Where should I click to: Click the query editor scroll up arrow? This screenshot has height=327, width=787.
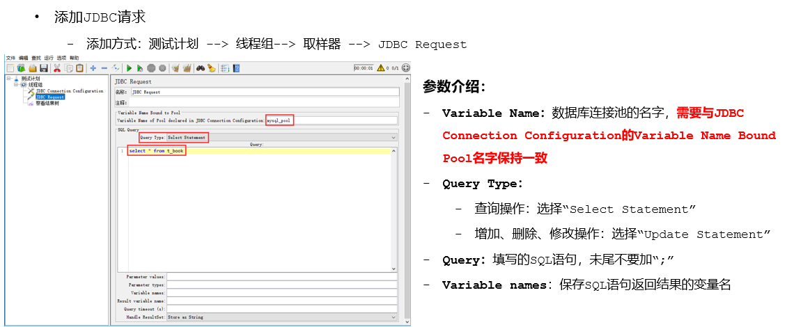point(394,150)
